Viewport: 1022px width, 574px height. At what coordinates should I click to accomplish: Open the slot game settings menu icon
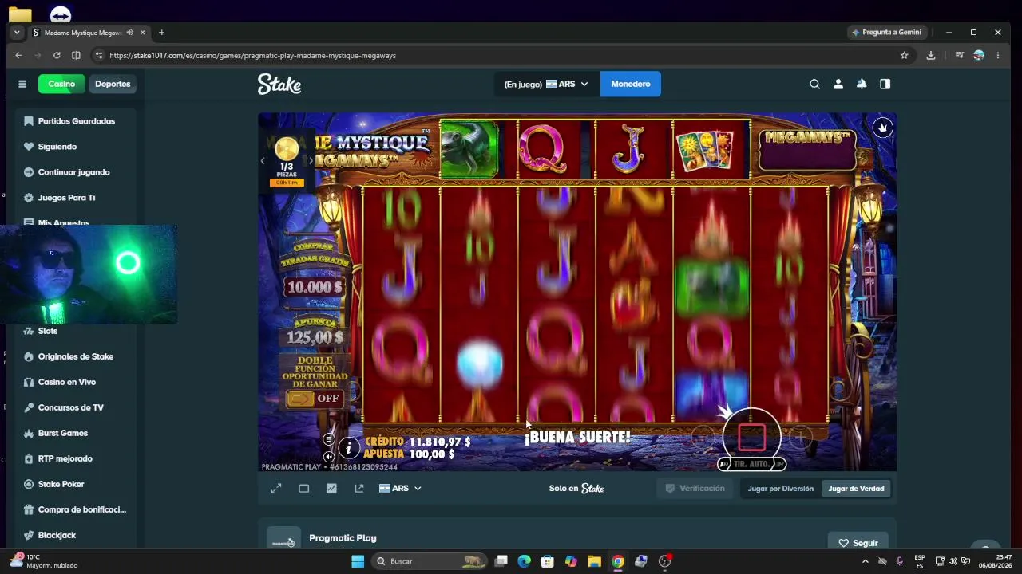pyautogui.click(x=328, y=439)
